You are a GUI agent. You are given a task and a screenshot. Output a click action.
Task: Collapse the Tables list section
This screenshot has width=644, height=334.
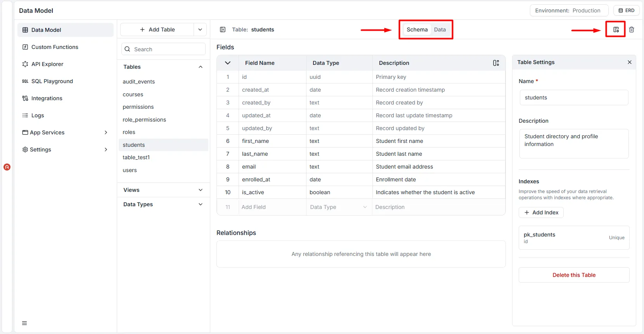200,67
